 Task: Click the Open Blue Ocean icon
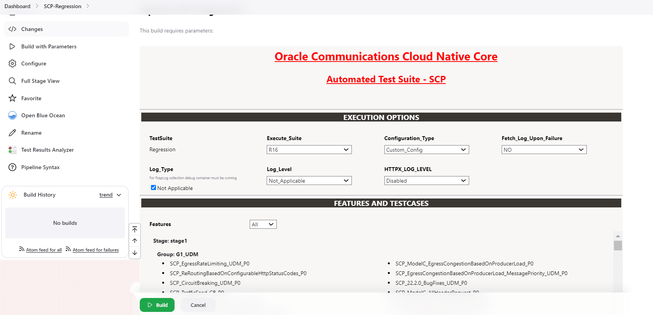tap(12, 115)
